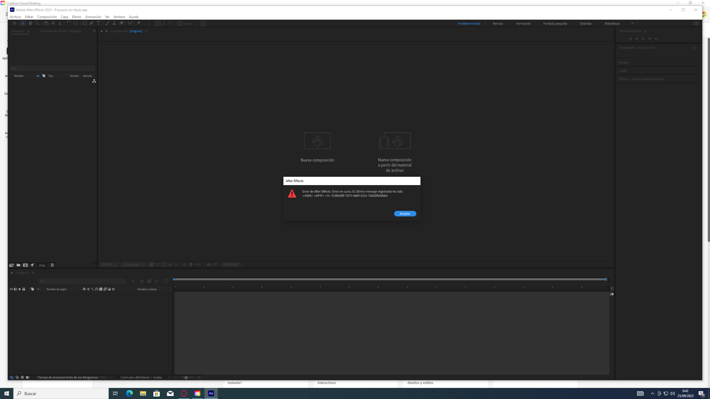Create a new folder in Project panel
Viewport: 710px width, 399px height.
18,265
